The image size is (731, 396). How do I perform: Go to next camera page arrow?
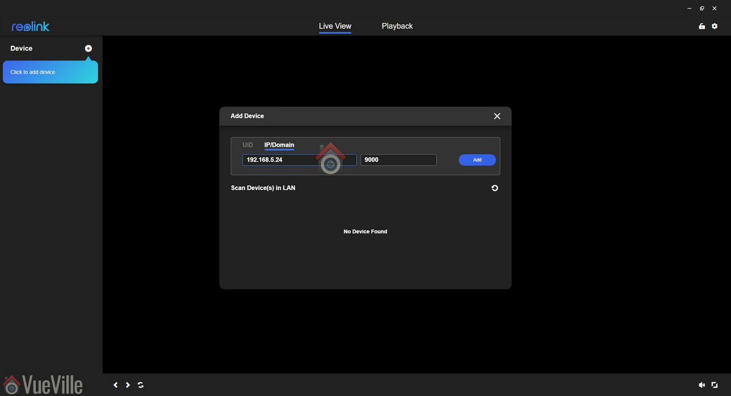(x=128, y=385)
